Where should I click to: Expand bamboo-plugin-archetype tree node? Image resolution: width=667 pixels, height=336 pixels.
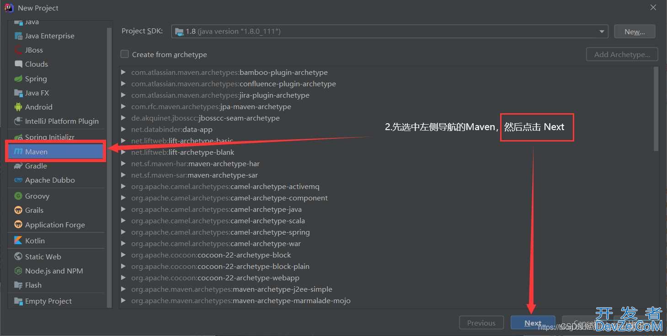[x=123, y=72]
